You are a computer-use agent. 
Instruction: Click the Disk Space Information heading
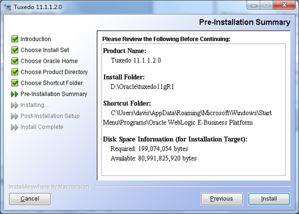(x=175, y=139)
